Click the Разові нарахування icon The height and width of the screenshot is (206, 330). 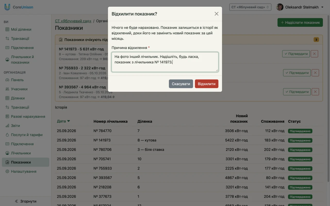tap(7, 116)
